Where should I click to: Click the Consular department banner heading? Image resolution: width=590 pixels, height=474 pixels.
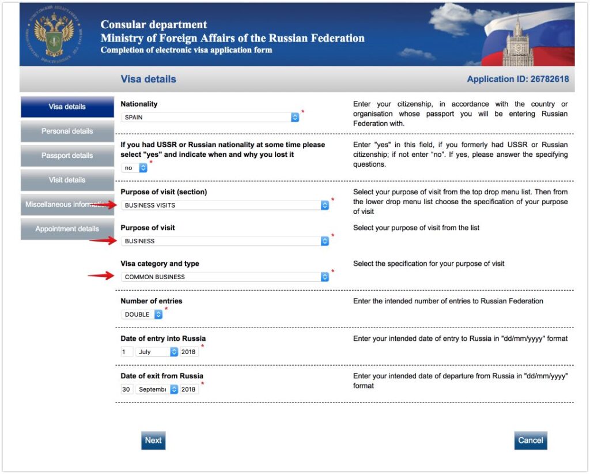(x=153, y=24)
